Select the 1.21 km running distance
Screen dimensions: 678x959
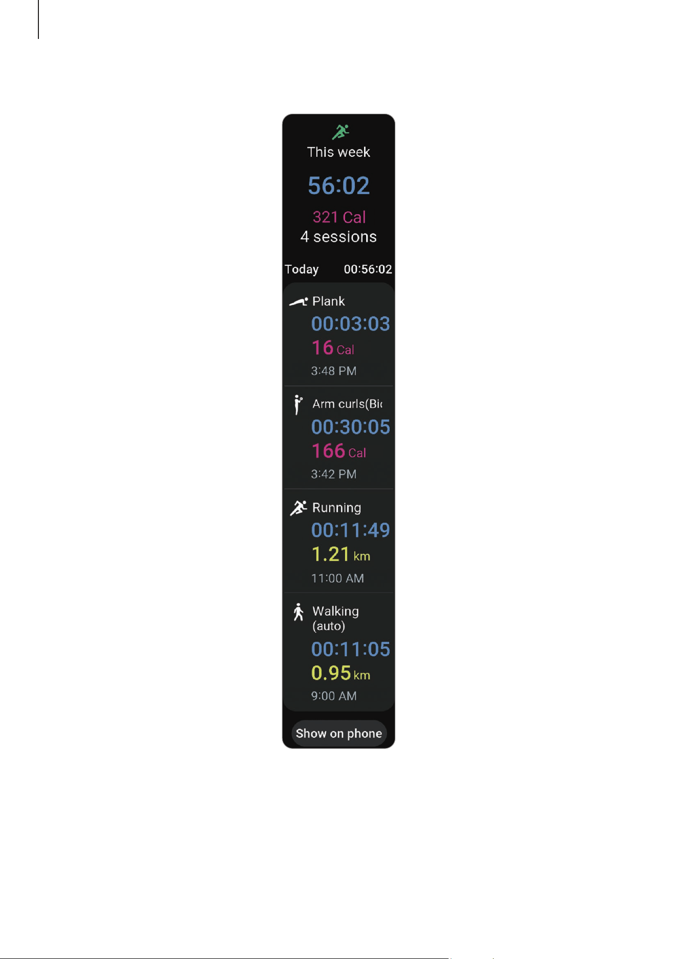click(x=341, y=555)
